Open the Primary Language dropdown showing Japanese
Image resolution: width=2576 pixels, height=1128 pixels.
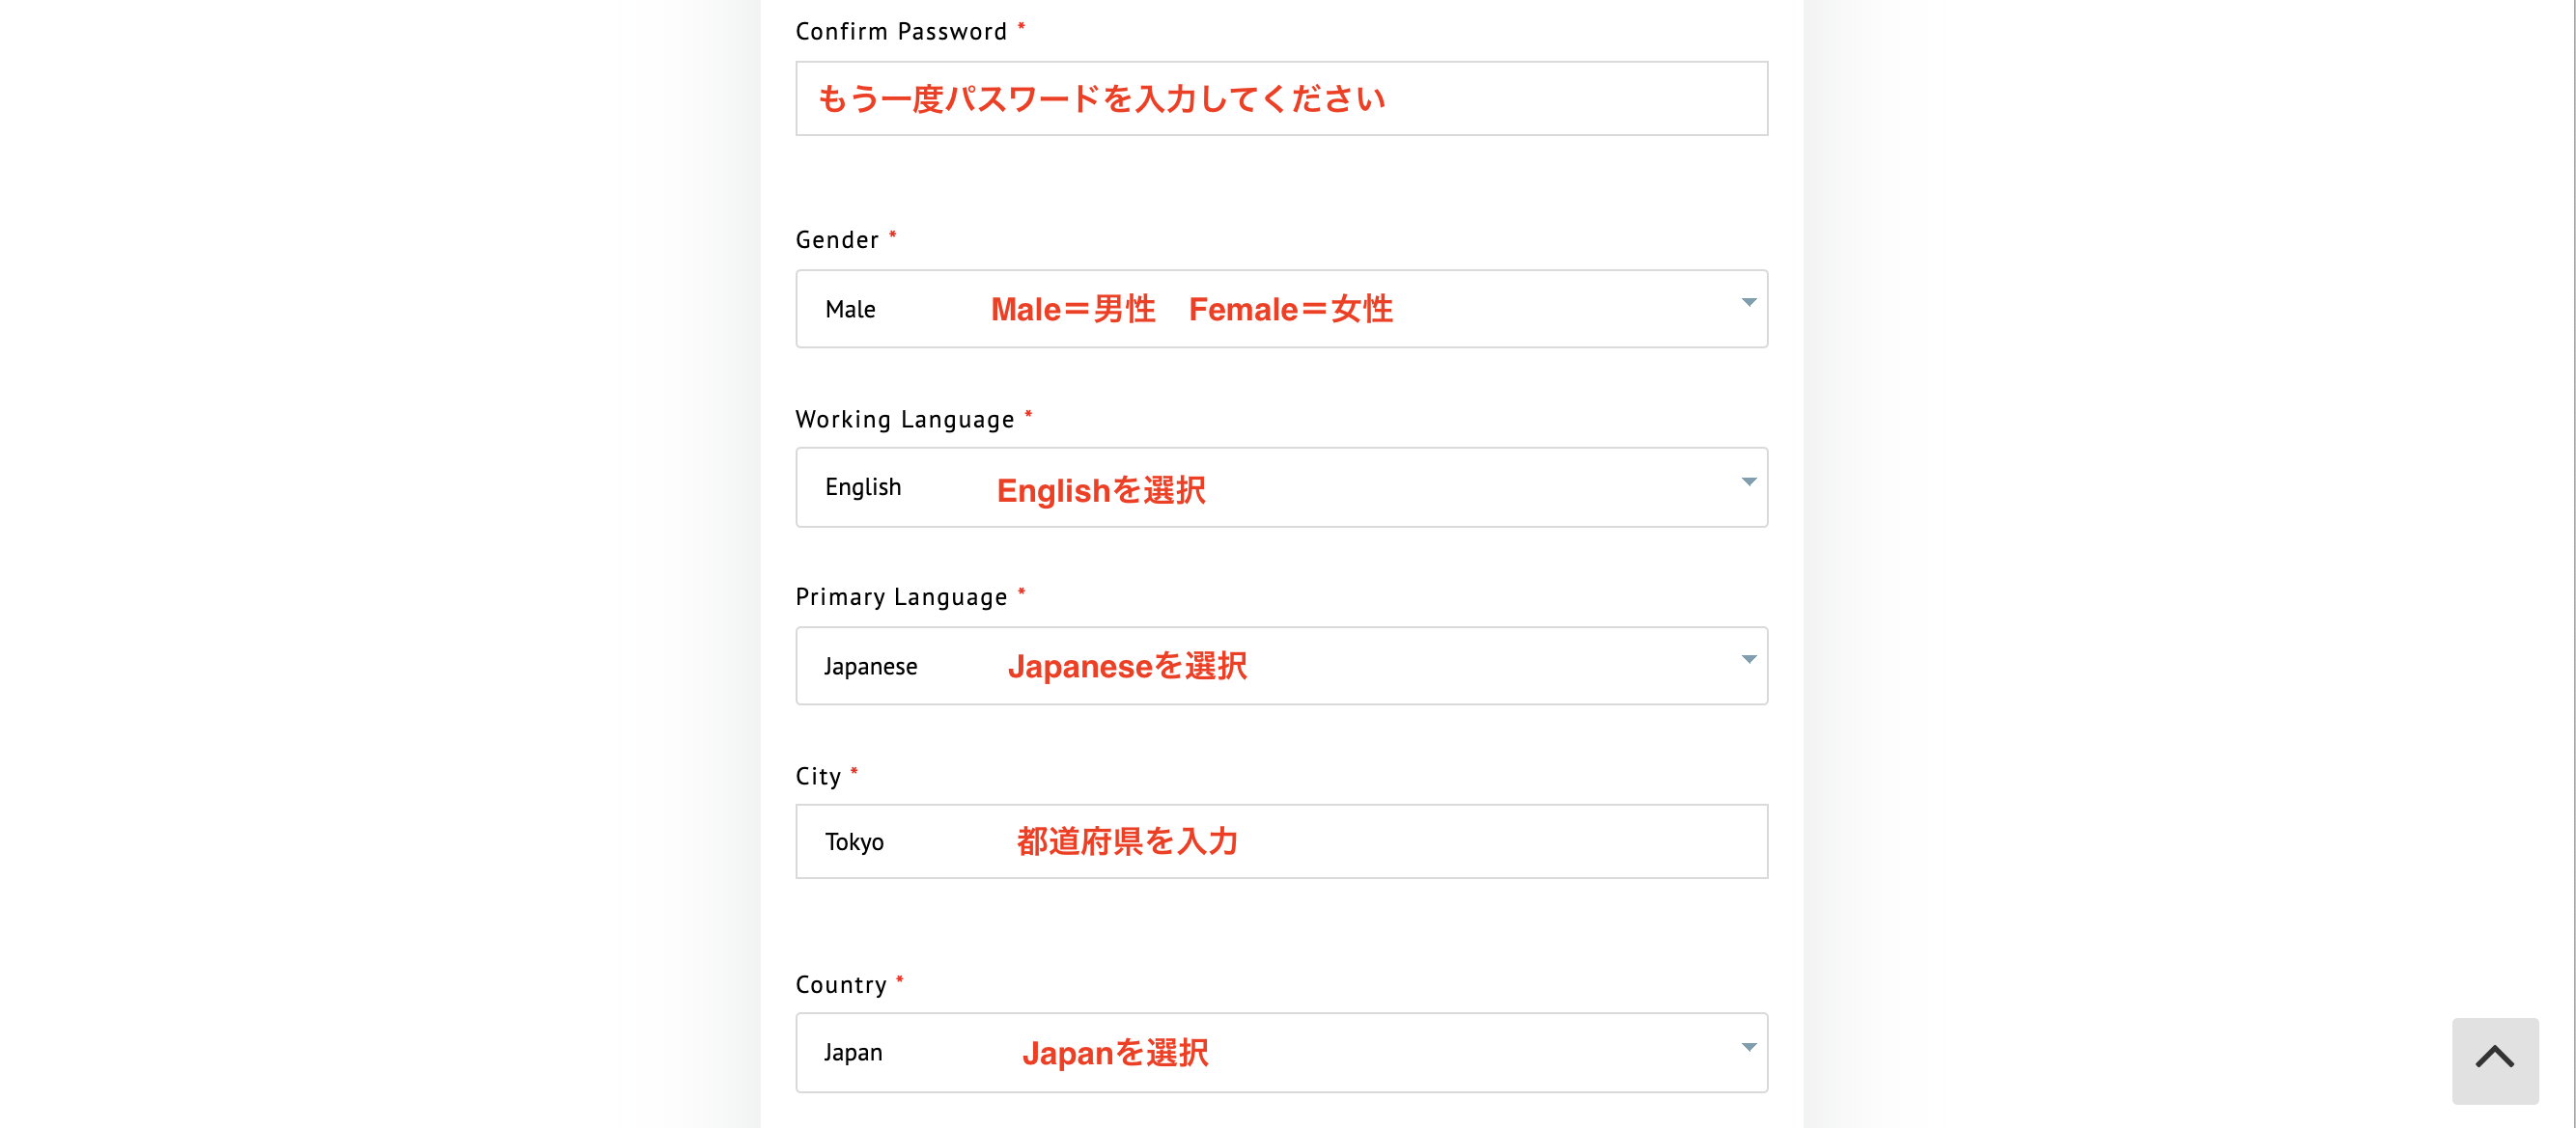click(1281, 667)
